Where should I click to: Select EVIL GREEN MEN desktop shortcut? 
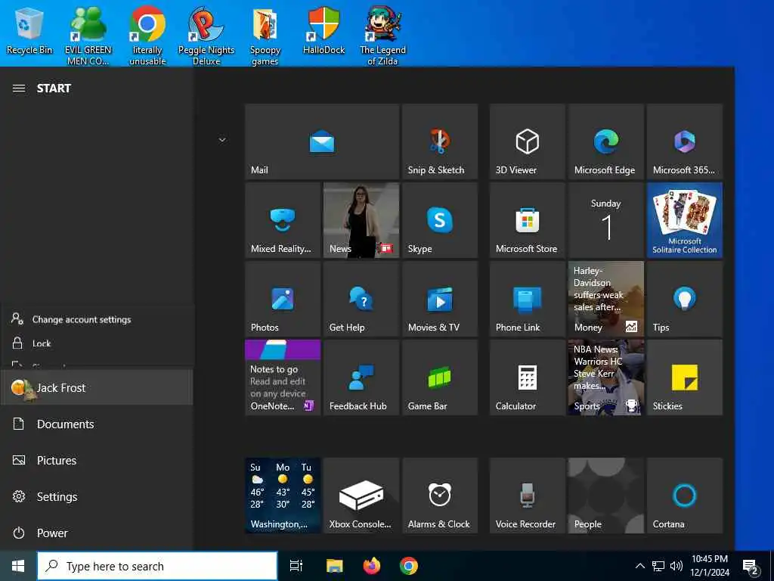88,36
